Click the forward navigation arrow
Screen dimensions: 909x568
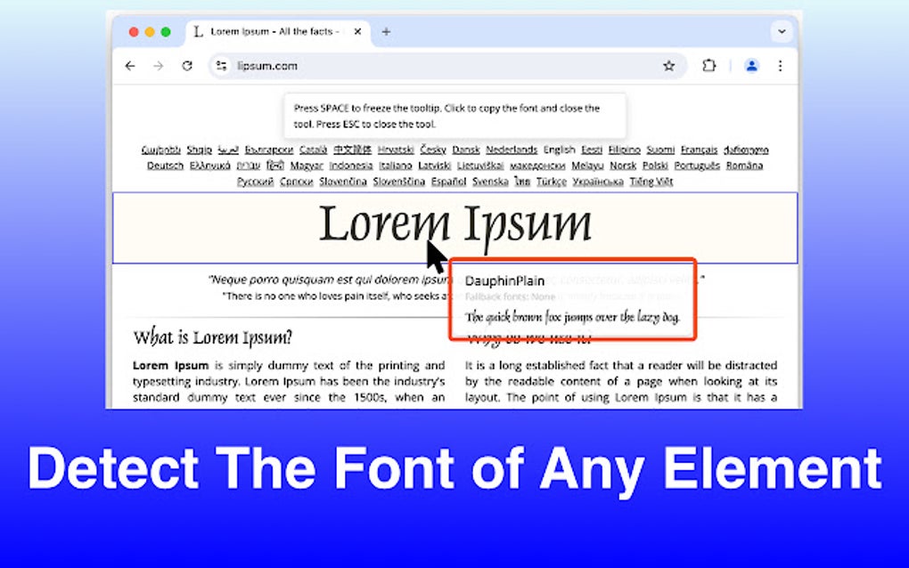(x=159, y=66)
